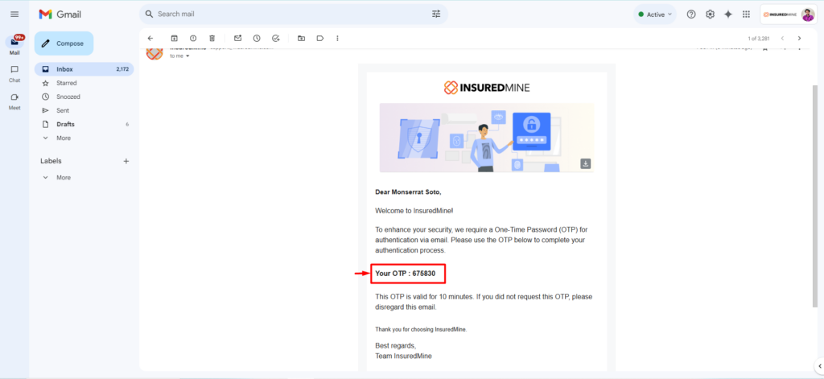
Task: Click the Compose button
Action: (x=64, y=43)
